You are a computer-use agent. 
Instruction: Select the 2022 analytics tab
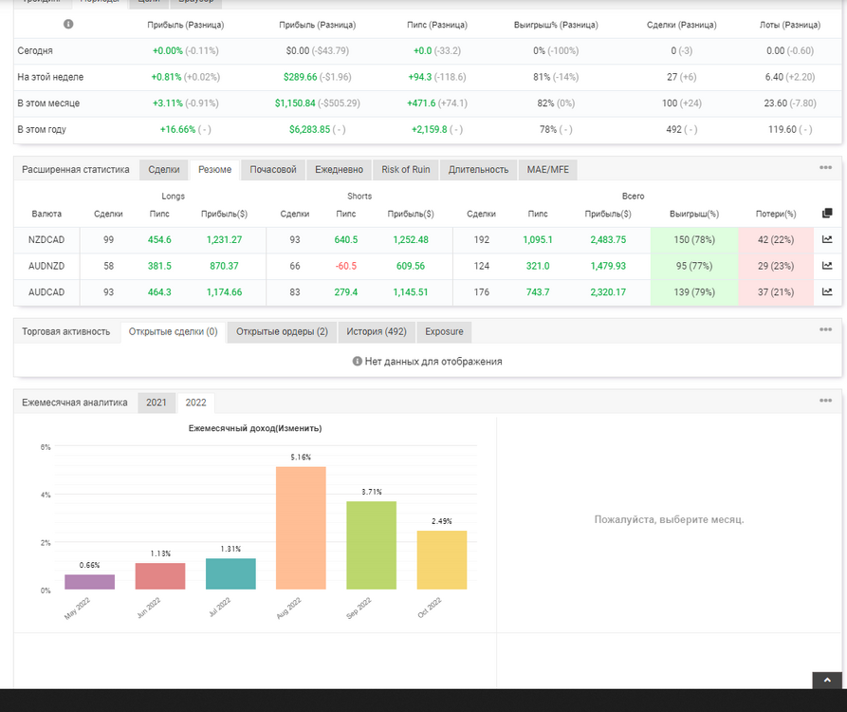195,403
